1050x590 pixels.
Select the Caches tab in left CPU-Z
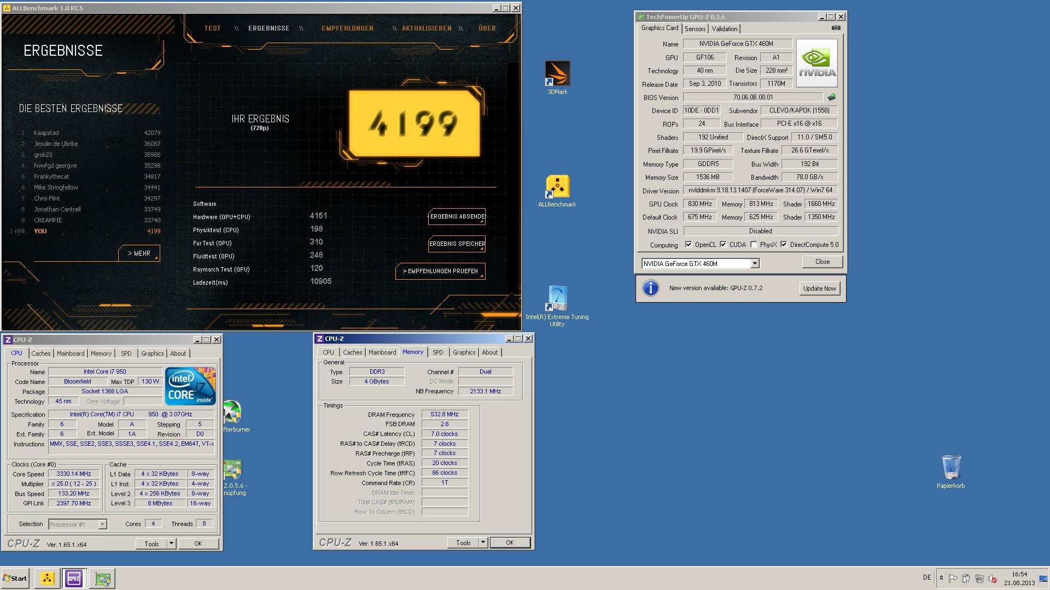(40, 353)
